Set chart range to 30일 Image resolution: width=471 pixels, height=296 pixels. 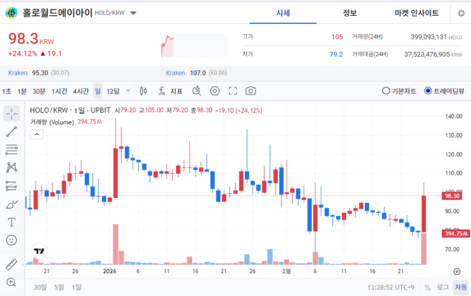point(40,287)
